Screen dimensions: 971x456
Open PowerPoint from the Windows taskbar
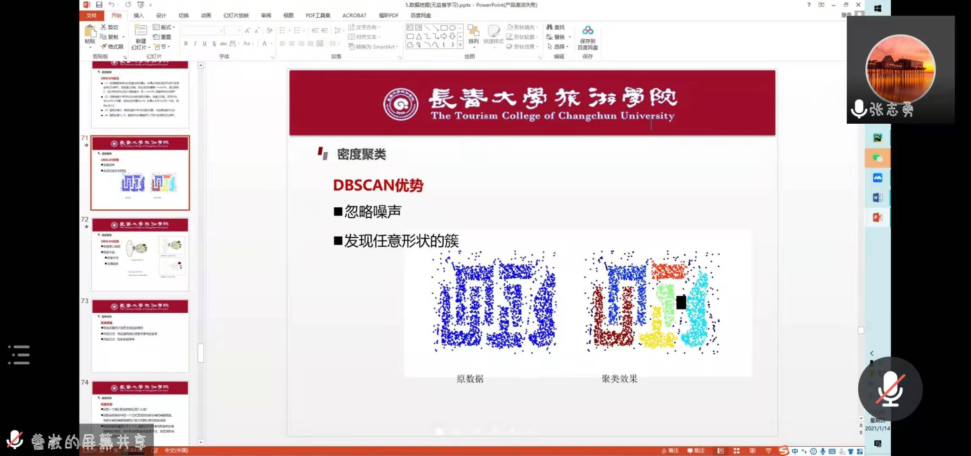click(878, 217)
